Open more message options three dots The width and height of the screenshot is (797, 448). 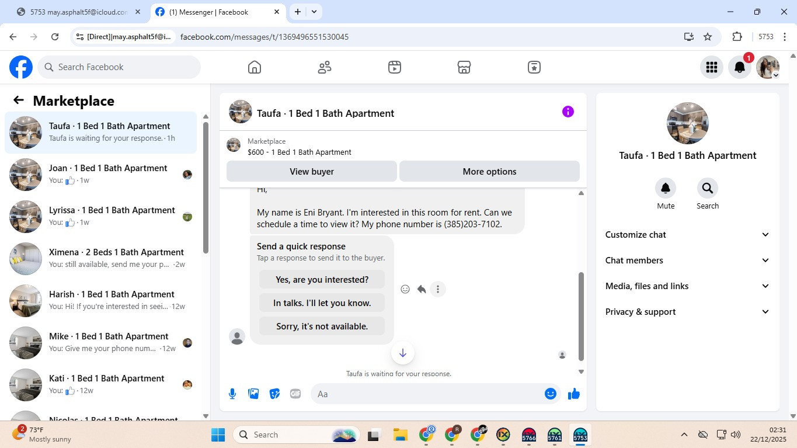[438, 289]
